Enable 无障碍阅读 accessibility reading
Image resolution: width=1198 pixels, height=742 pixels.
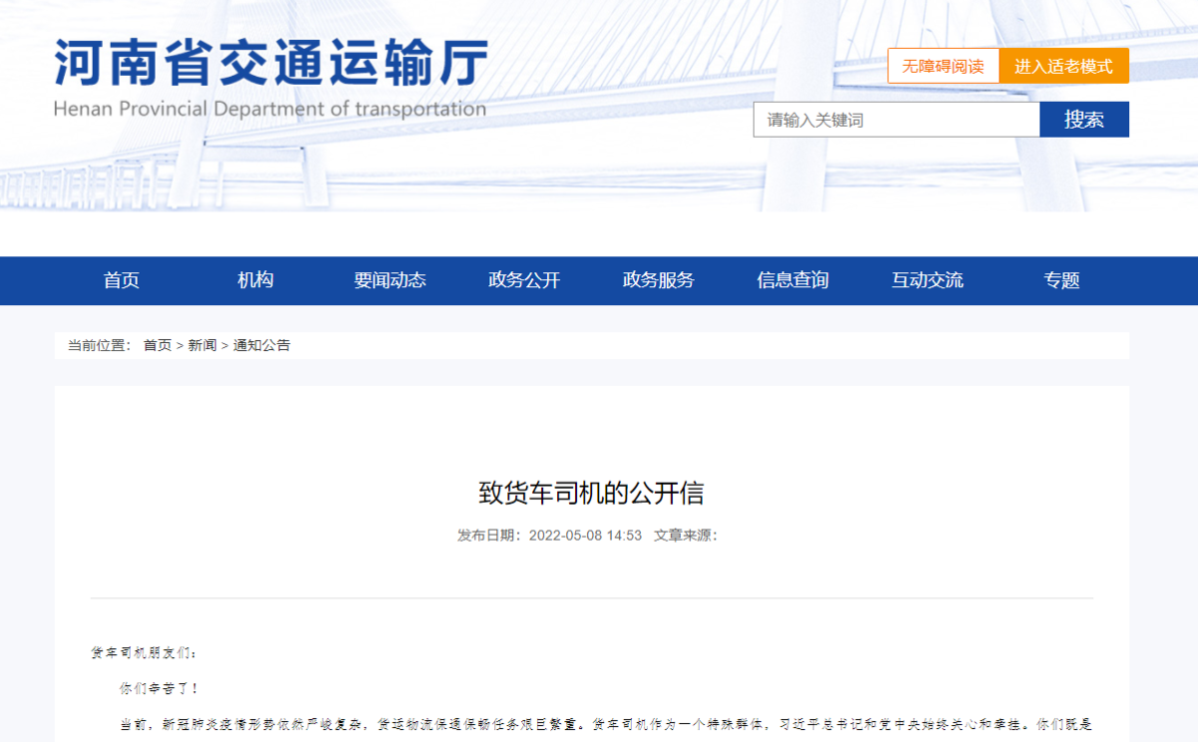click(x=942, y=66)
